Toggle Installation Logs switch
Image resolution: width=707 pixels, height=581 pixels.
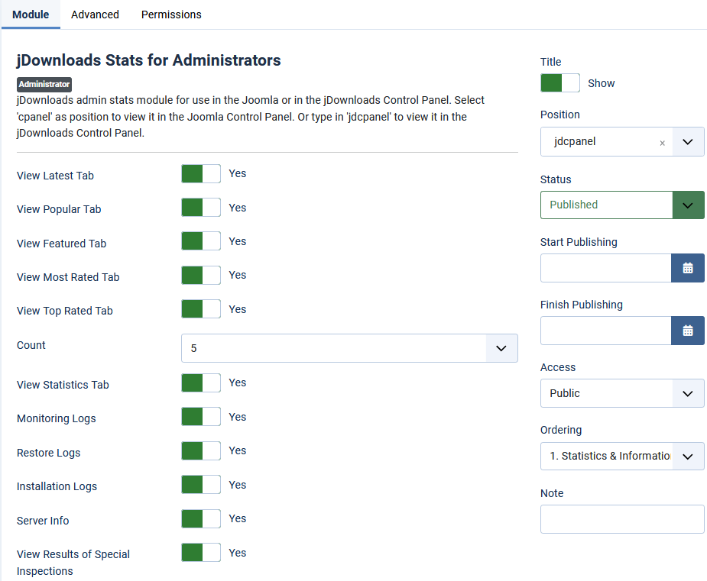(x=201, y=485)
